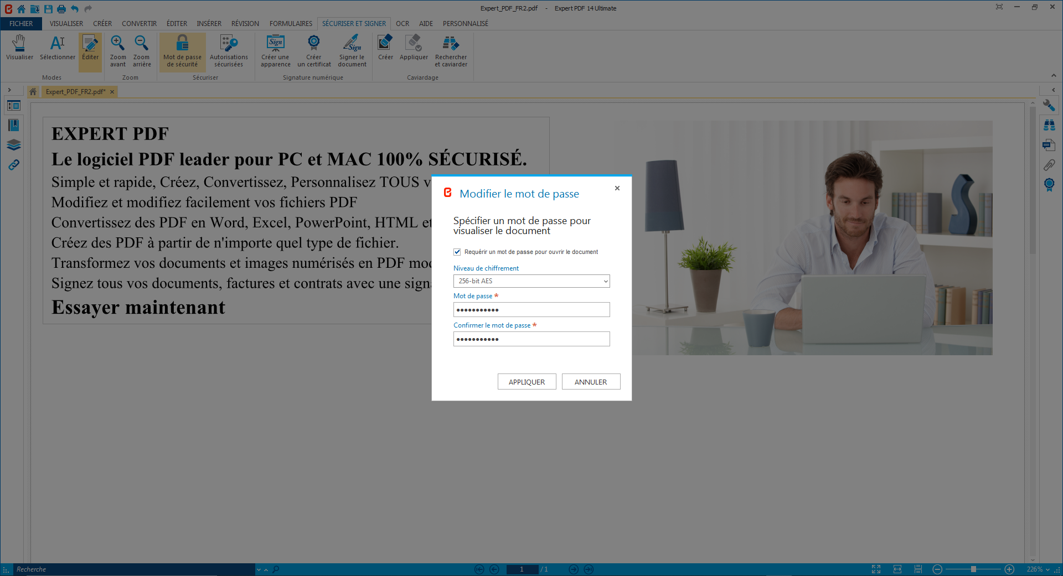Click the fit width icon in status bar
Viewport: 1063px width, 576px height.
(x=897, y=569)
